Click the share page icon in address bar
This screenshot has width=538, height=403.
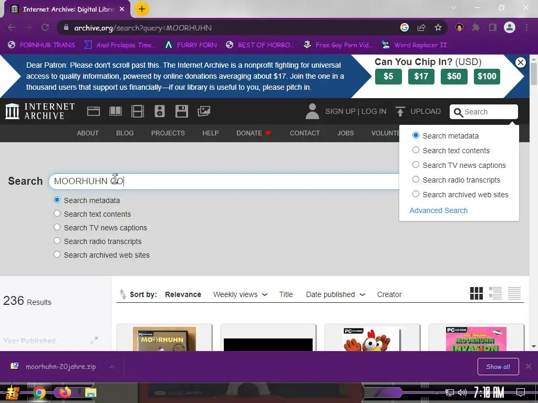tap(421, 27)
